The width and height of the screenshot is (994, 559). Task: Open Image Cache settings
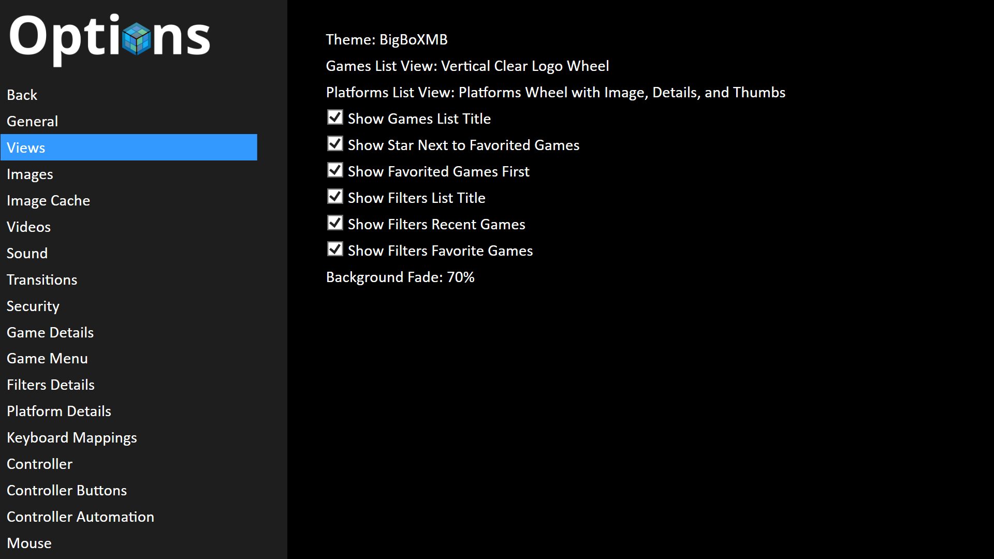click(x=49, y=200)
